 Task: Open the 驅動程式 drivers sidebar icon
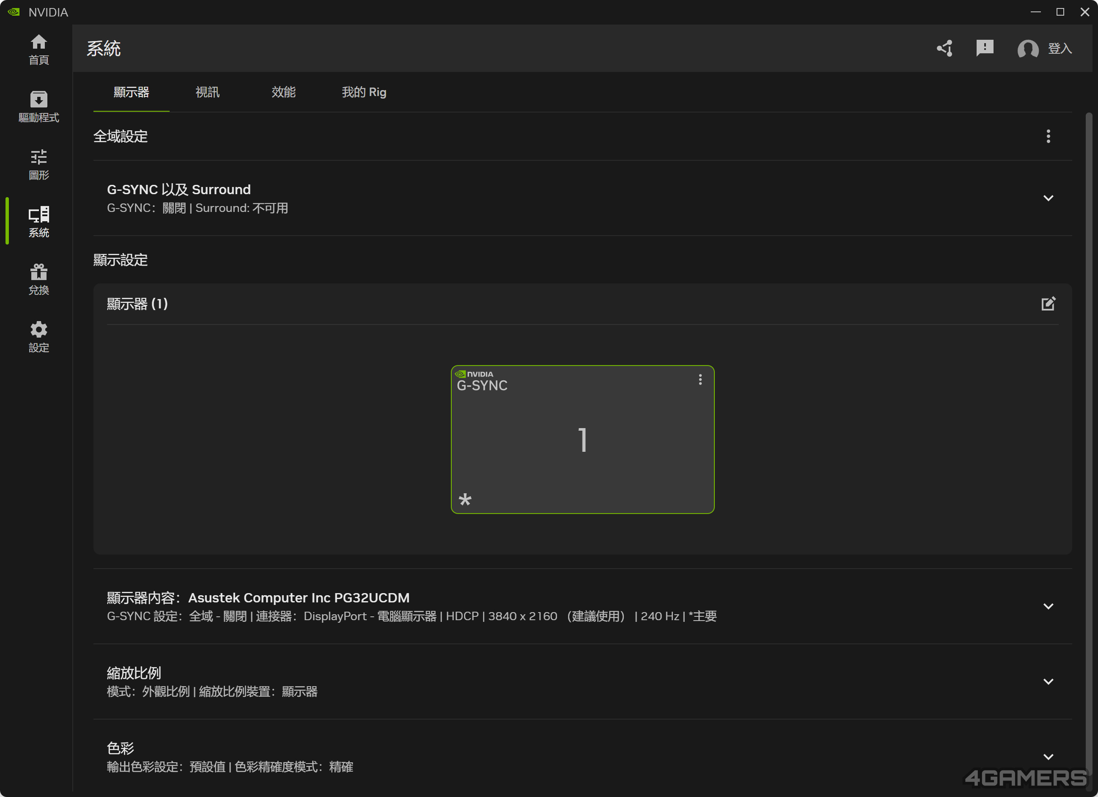(x=39, y=107)
